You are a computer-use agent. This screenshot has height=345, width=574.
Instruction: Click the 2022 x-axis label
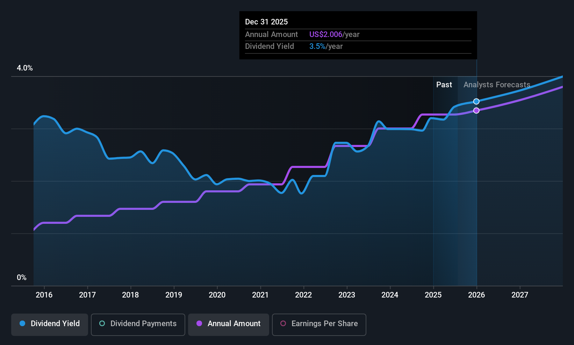303,295
